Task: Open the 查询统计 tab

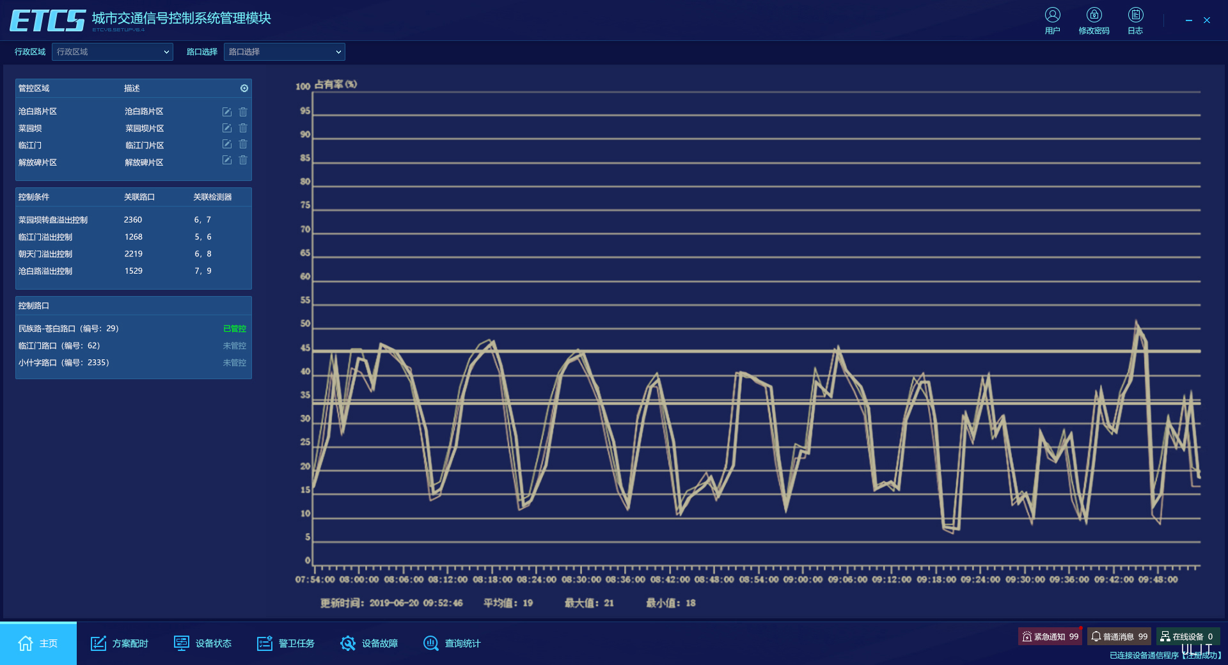Action: pos(452,643)
